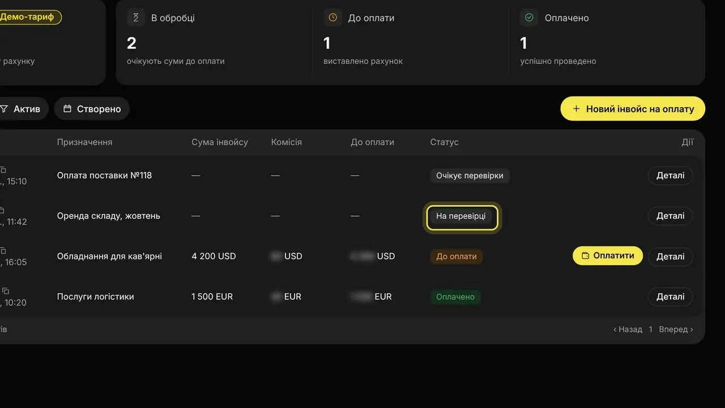
Task: Click the calendar icon in Створено filter
Action: coord(67,108)
